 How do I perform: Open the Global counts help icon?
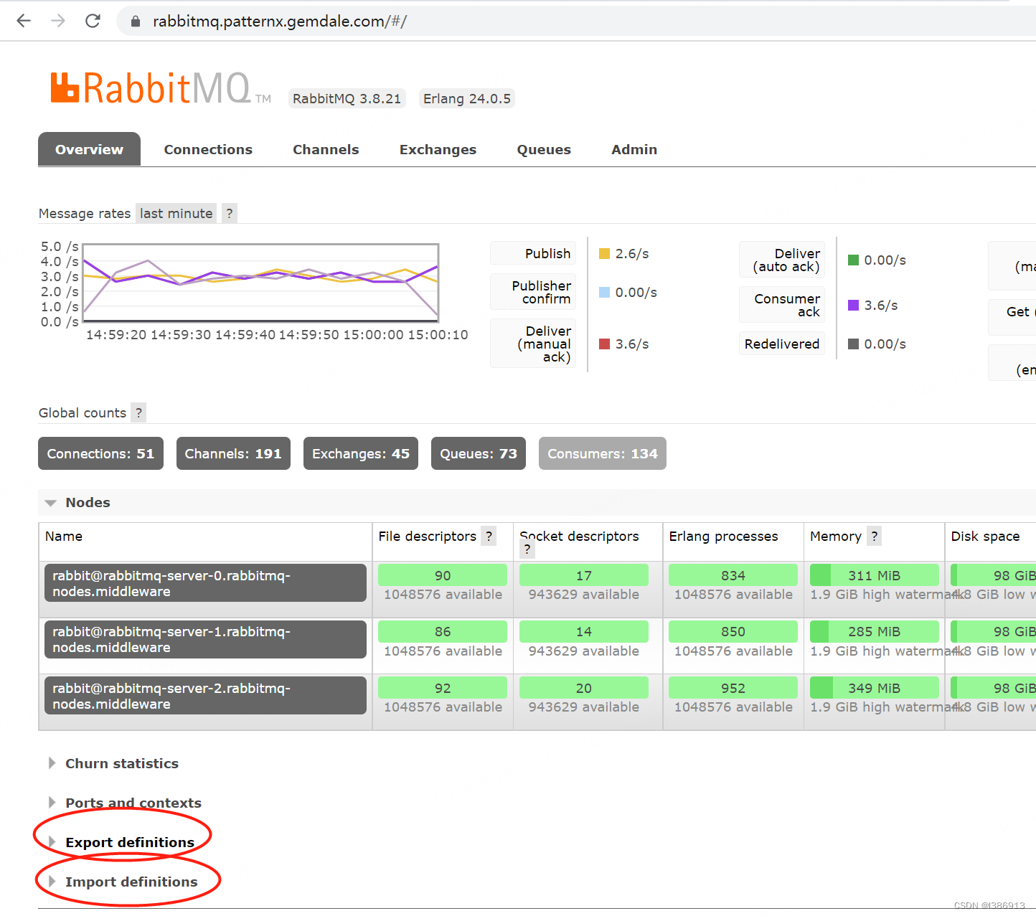tap(138, 412)
